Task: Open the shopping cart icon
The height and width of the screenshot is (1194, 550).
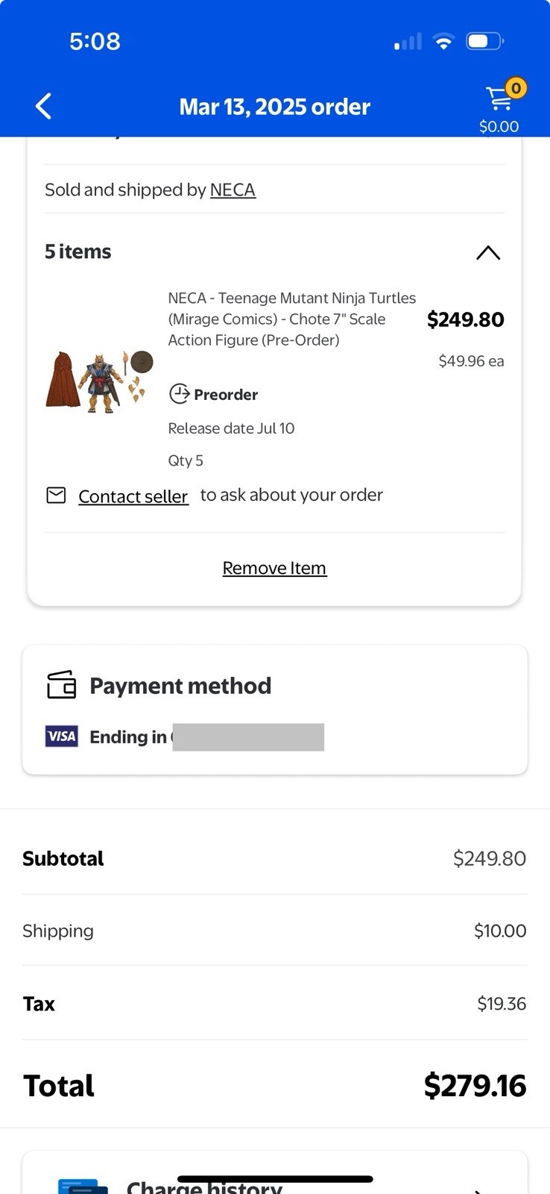Action: (x=497, y=99)
